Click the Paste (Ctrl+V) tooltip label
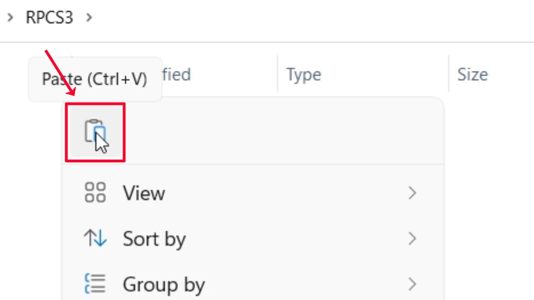 (95, 79)
